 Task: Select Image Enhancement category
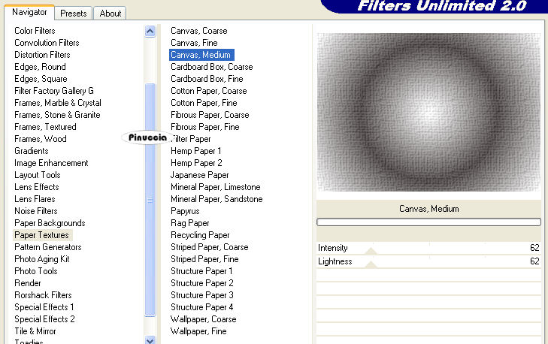(x=51, y=163)
